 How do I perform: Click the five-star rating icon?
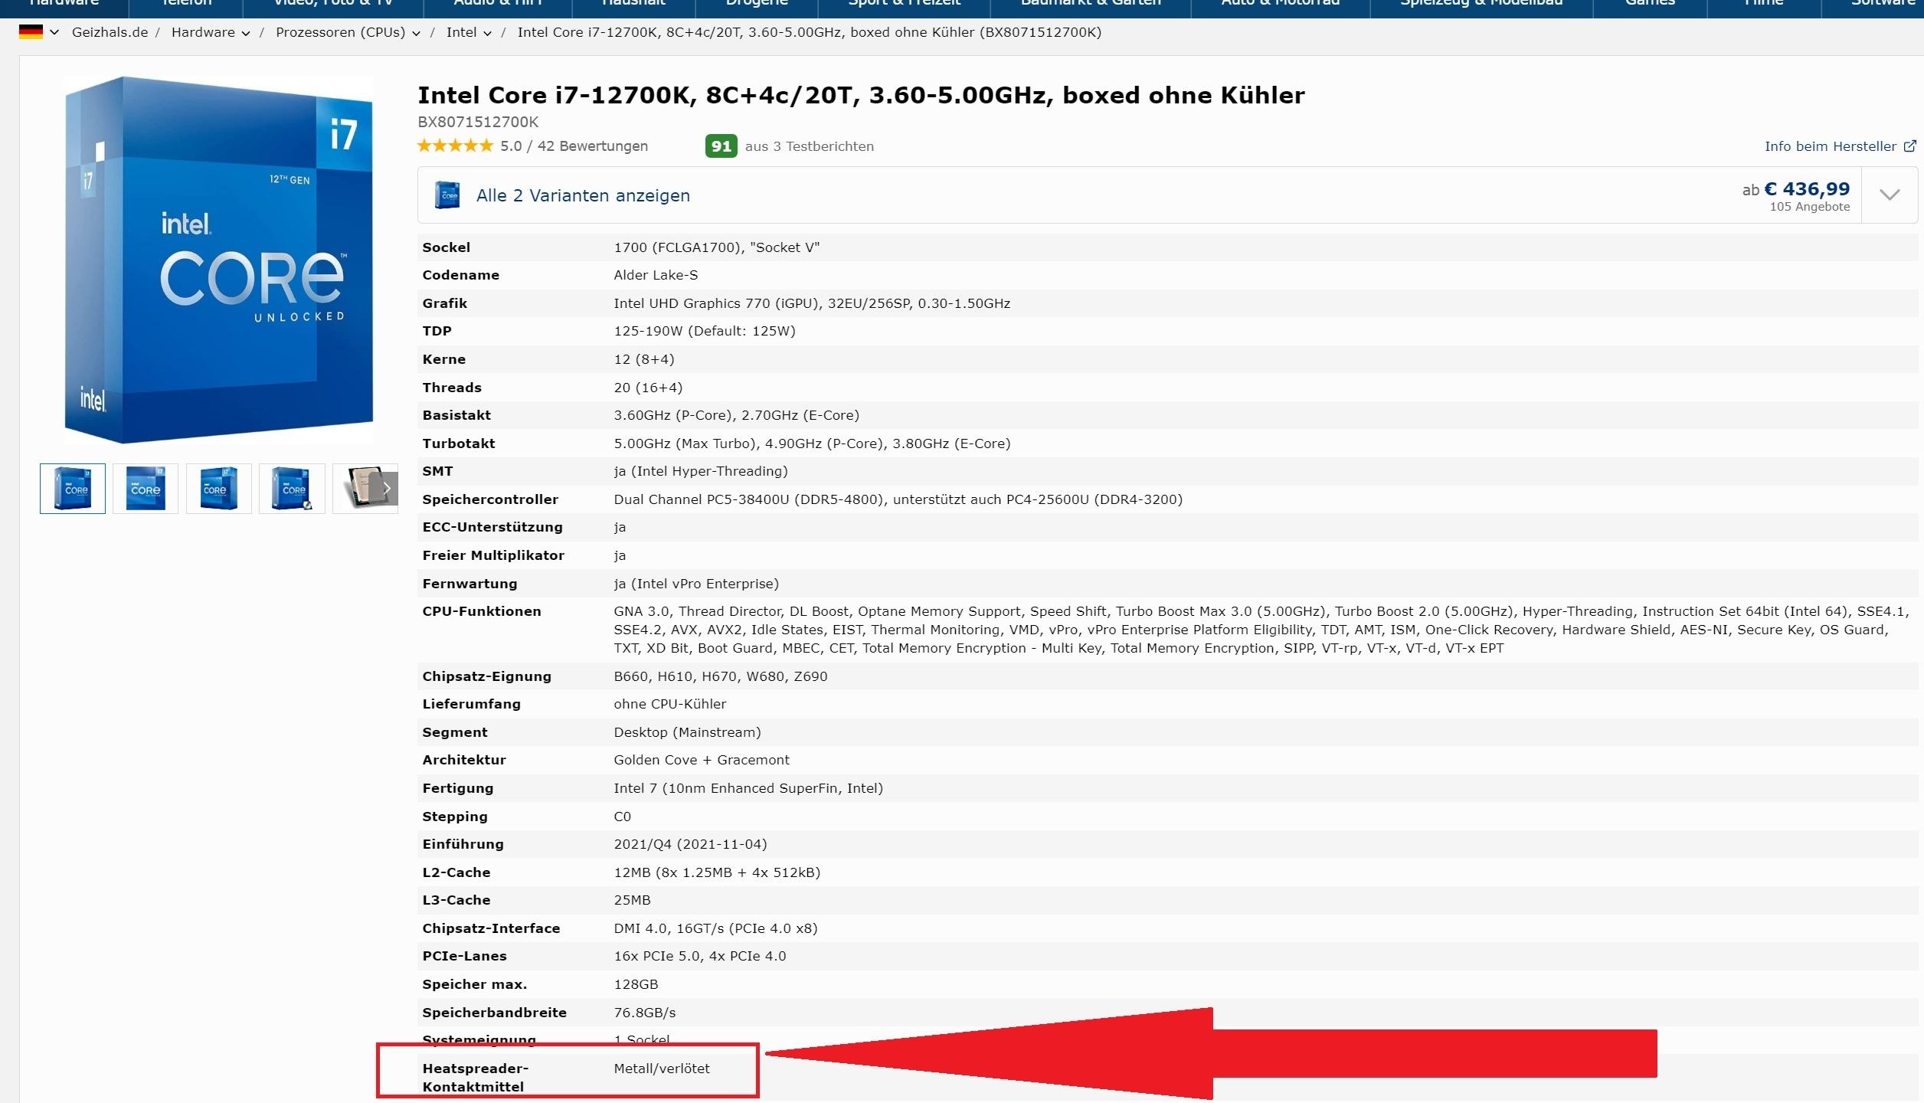tap(455, 146)
